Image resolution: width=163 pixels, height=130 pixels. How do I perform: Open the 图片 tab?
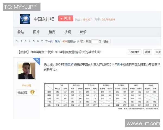[x=36, y=32]
